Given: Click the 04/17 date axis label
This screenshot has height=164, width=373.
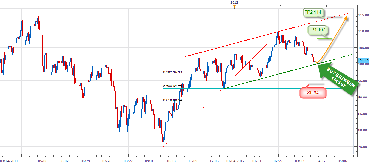Looking at the screenshot, I should pos(321,161).
